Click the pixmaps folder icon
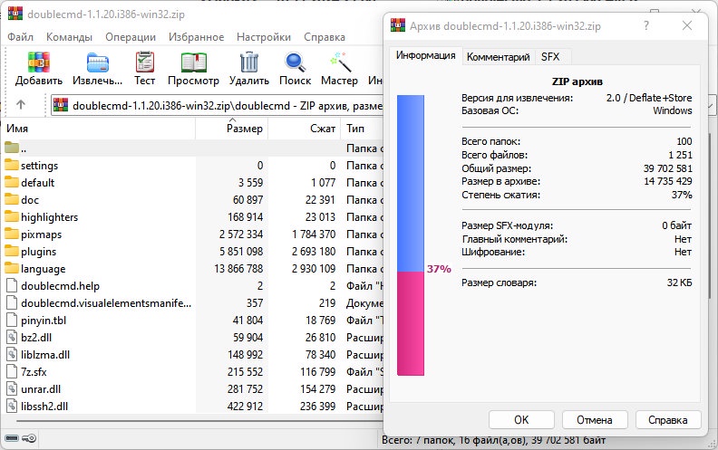Image resolution: width=718 pixels, height=450 pixels. (x=12, y=235)
